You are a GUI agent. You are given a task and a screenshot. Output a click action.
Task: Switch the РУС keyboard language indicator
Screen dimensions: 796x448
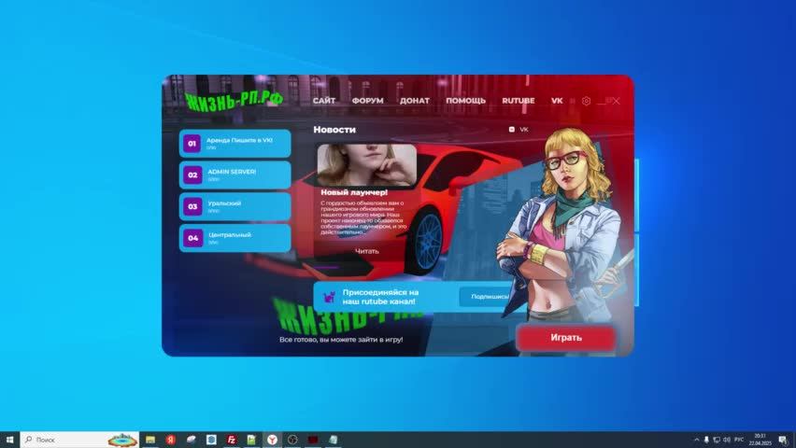pyautogui.click(x=739, y=440)
